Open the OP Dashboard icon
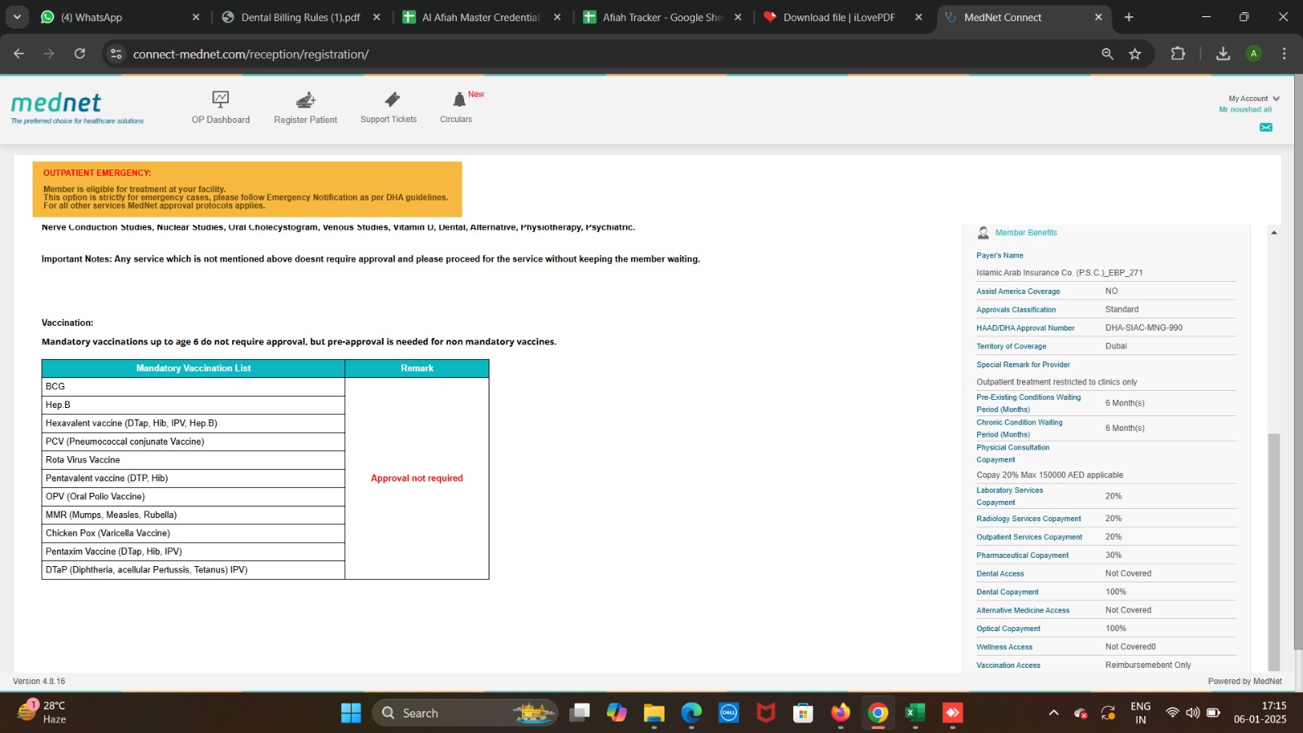The height and width of the screenshot is (733, 1303). (221, 99)
